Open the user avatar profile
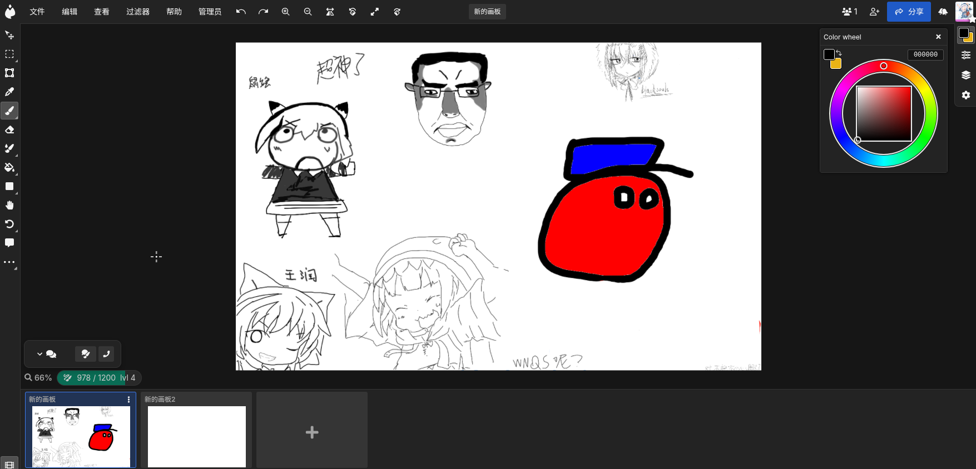 pos(964,12)
